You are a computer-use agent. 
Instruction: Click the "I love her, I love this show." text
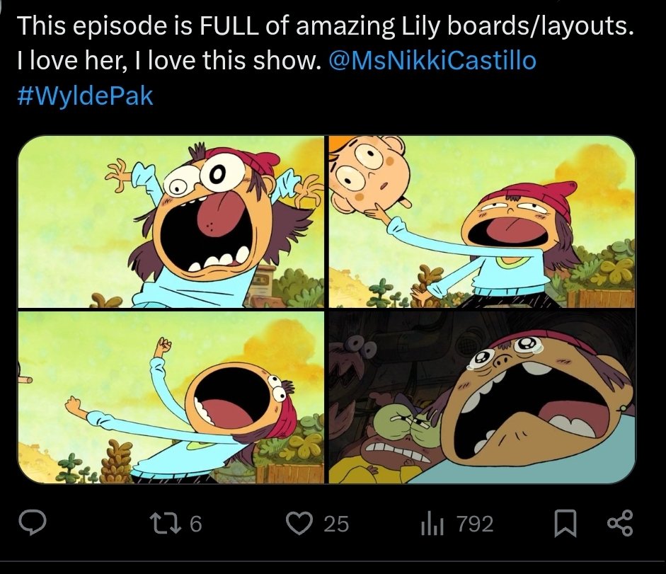[x=168, y=60]
